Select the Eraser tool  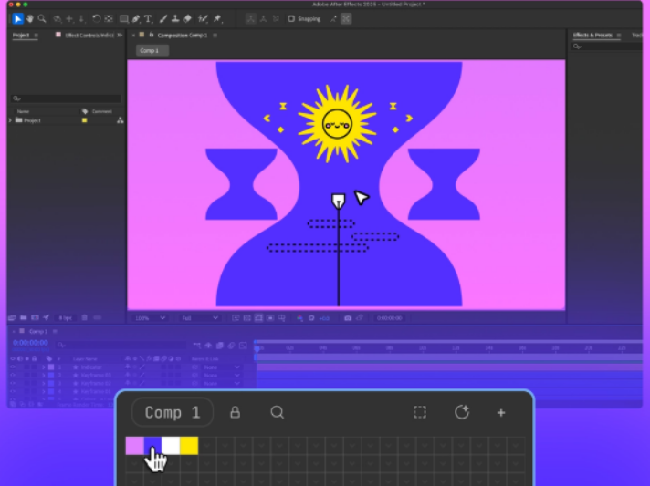coord(187,18)
